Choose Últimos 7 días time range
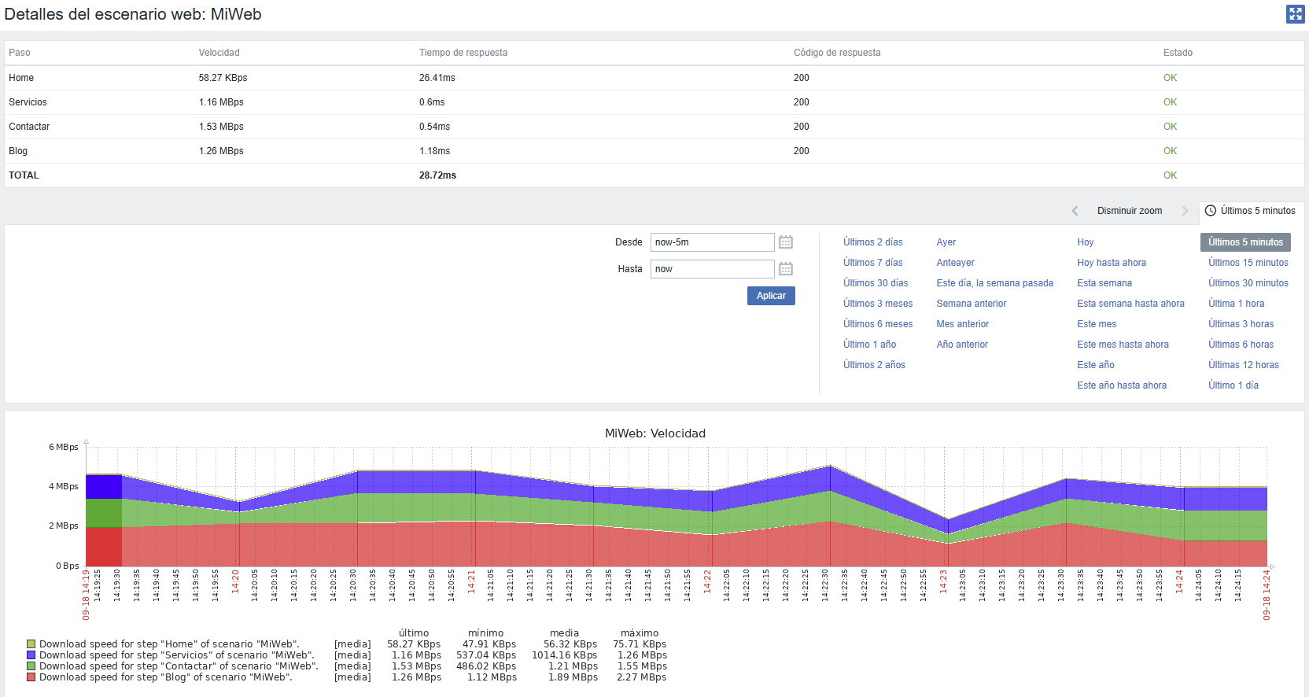The width and height of the screenshot is (1309, 697). coord(872,263)
